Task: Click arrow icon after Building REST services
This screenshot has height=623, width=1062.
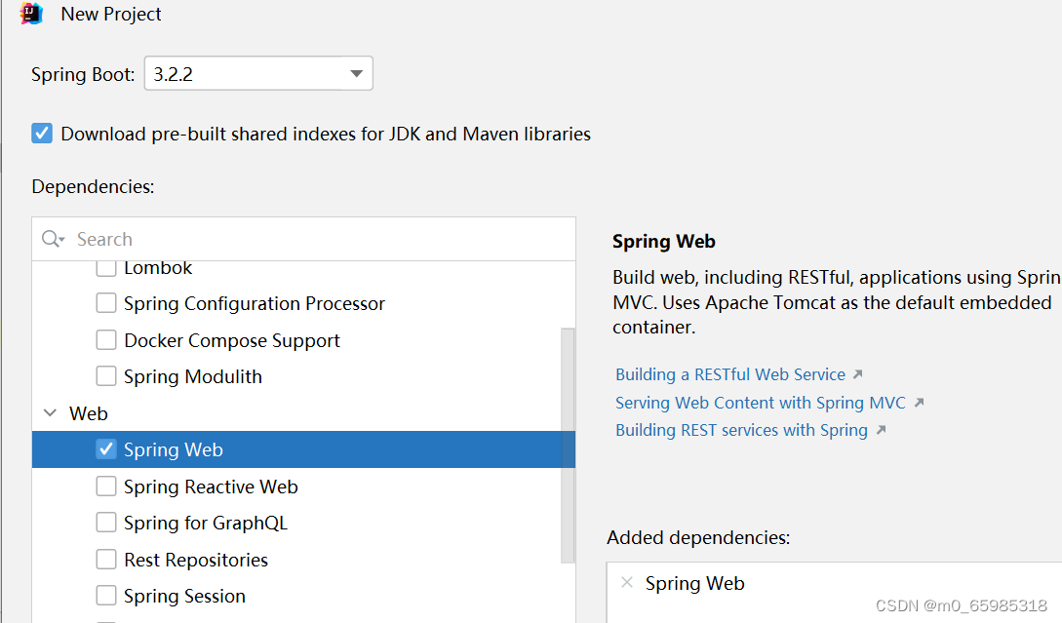Action: [880, 430]
